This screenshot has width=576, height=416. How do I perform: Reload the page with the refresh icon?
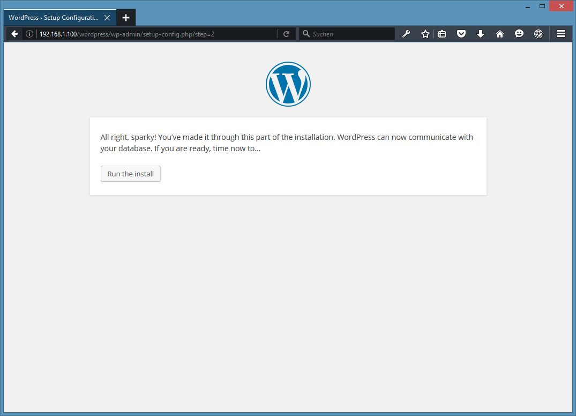[x=287, y=34]
